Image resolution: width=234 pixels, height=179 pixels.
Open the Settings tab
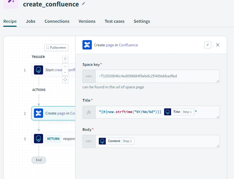tap(142, 21)
